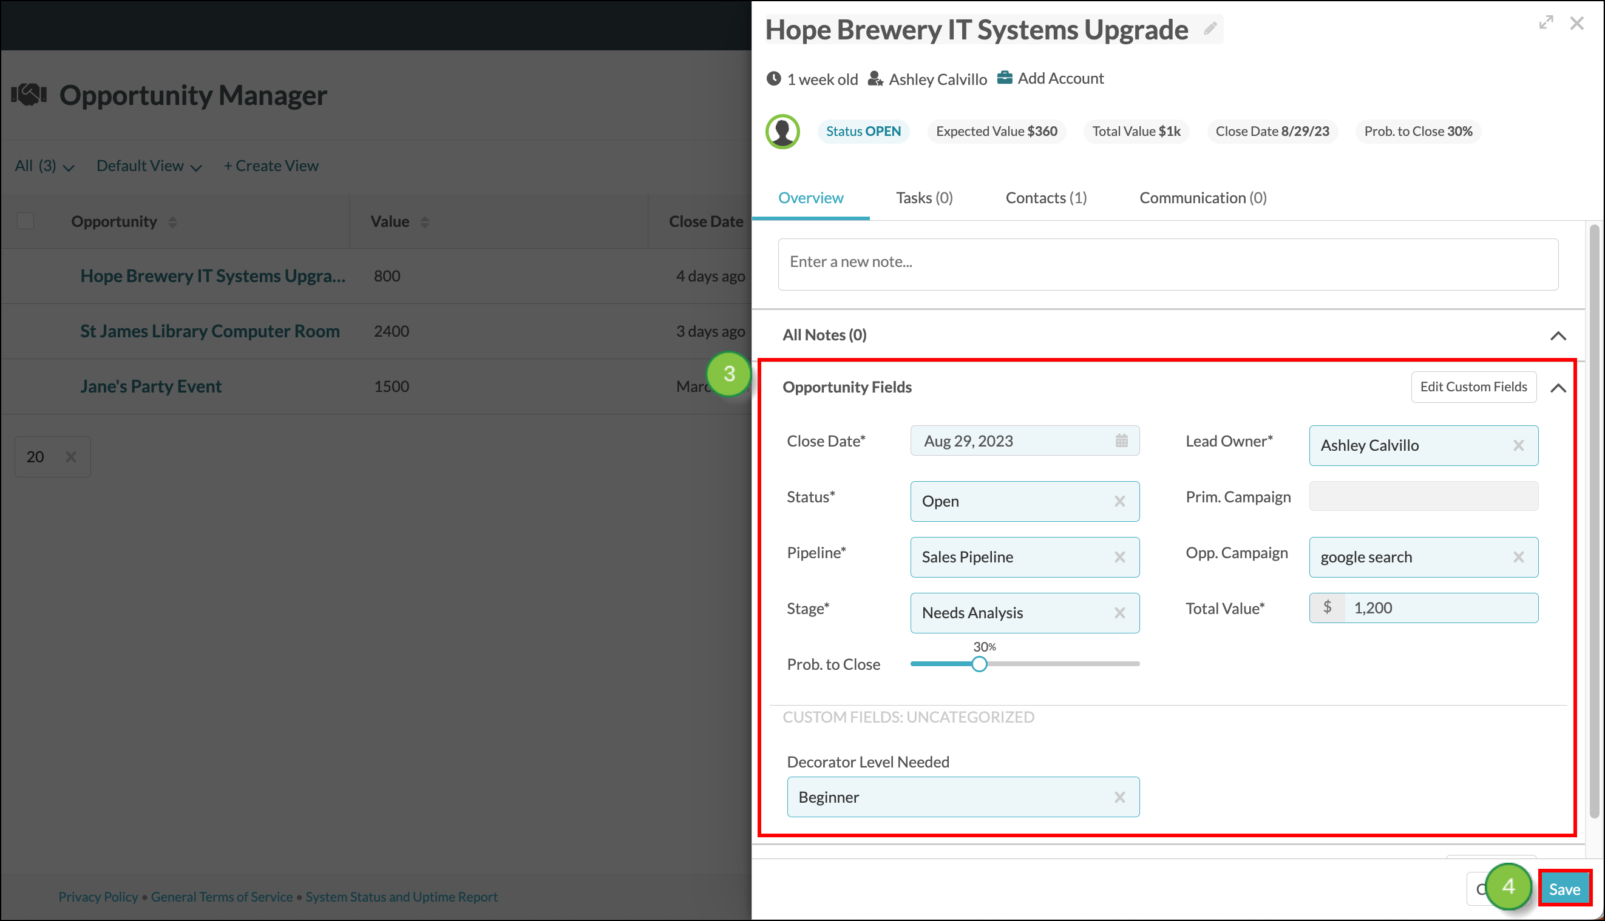Click in the Enter a new note field

coord(1168,265)
